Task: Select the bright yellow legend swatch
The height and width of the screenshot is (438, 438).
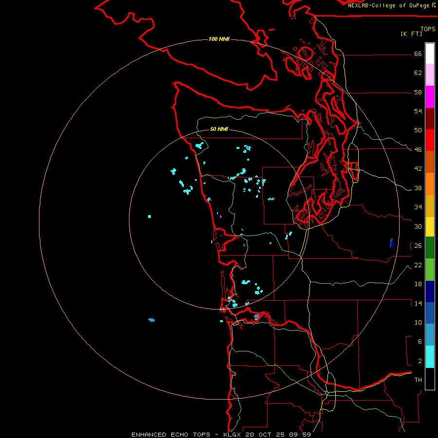Action: click(430, 227)
